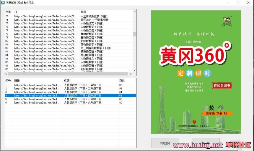Select lower row 2 二年级下册
This screenshot has width=254, height=151.
point(70,89)
